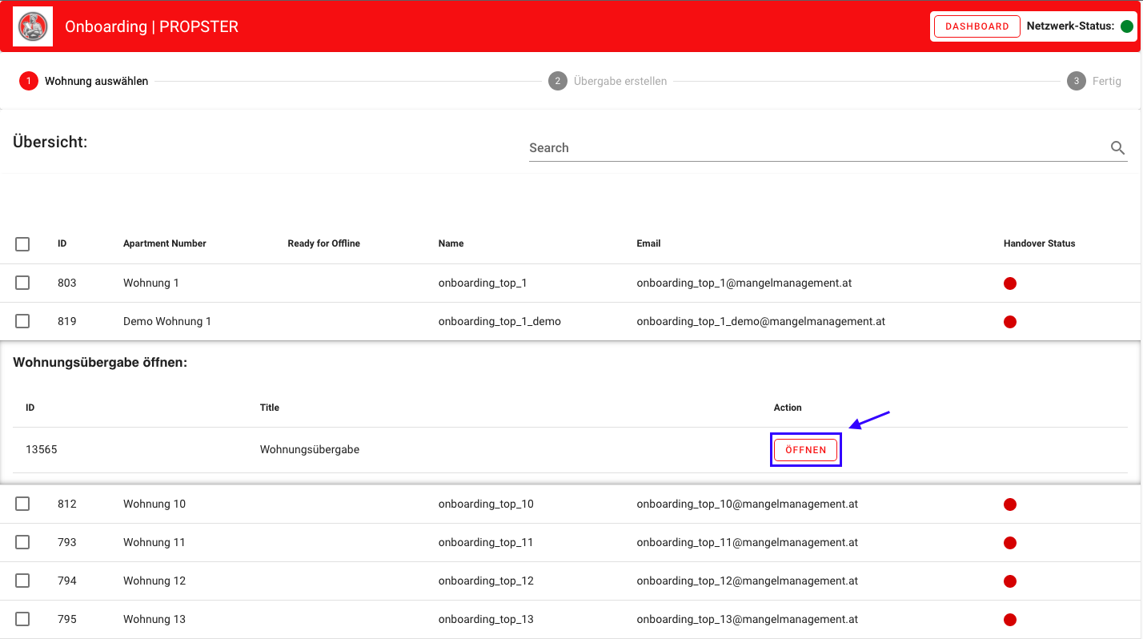Click red status dot for Wohnung 13

[1010, 620]
